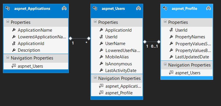Click navigation icon beside aspnet_Applicati...
Screen dimensions: 221x106
[x=101, y=86]
